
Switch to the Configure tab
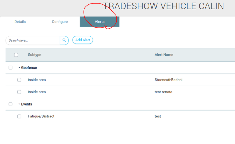60,22
